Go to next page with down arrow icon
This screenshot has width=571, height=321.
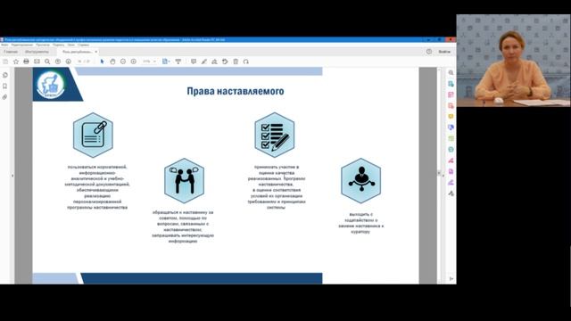tap(68, 62)
